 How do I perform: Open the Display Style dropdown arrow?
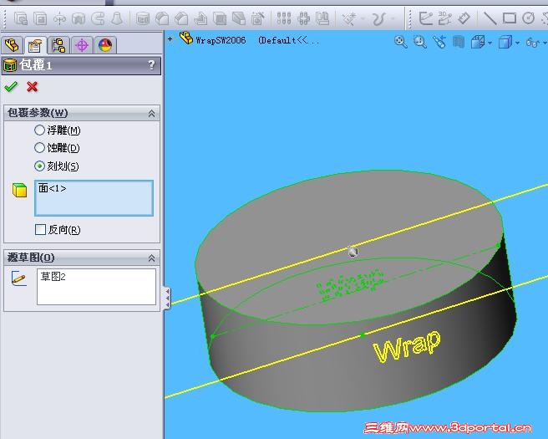[517, 43]
